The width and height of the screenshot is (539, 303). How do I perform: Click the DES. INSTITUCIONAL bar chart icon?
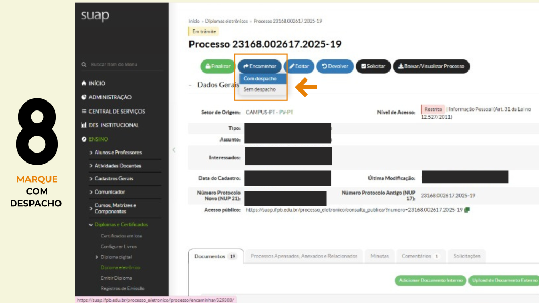pos(84,125)
